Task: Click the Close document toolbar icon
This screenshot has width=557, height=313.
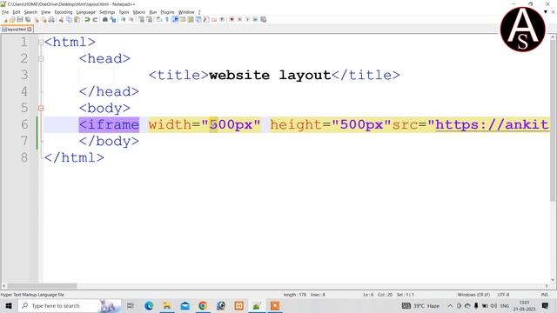Action: click(x=37, y=19)
